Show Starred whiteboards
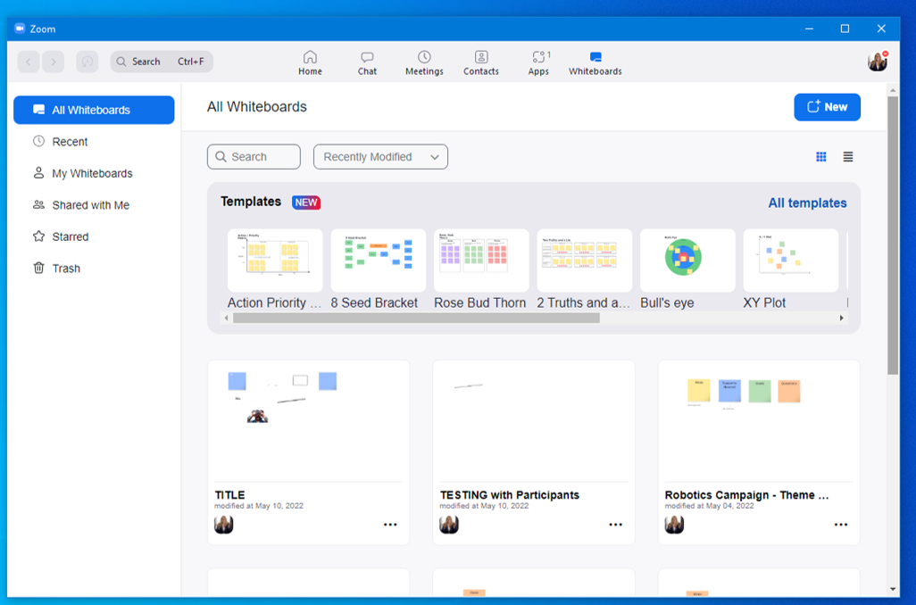 tap(94, 236)
